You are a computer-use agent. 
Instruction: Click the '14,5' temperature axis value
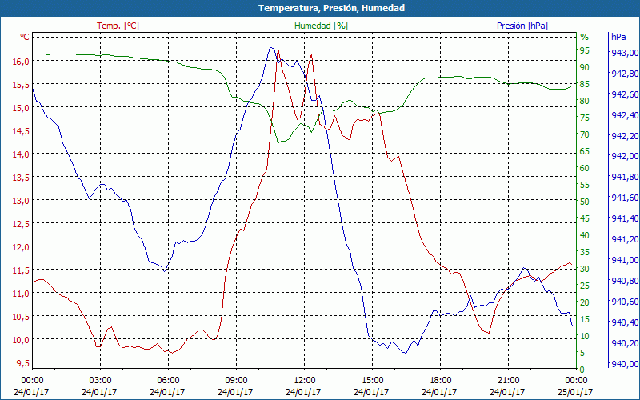point(22,131)
